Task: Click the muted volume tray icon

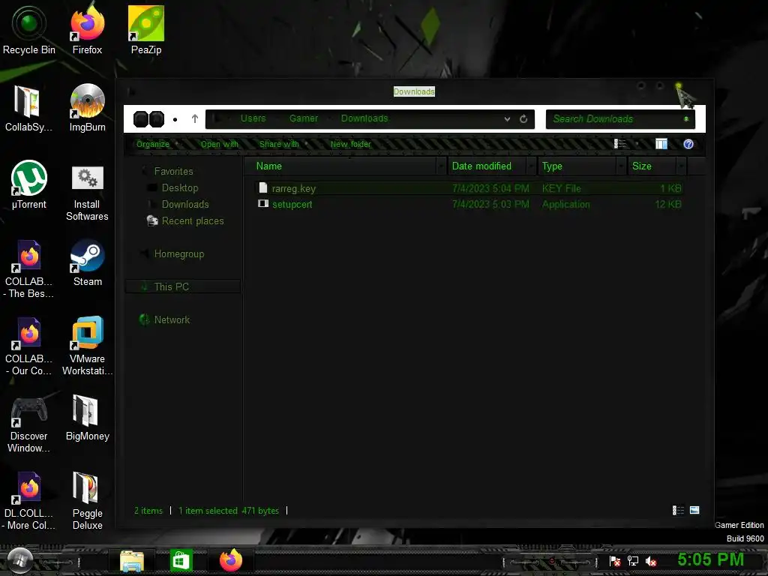Action: tap(651, 561)
